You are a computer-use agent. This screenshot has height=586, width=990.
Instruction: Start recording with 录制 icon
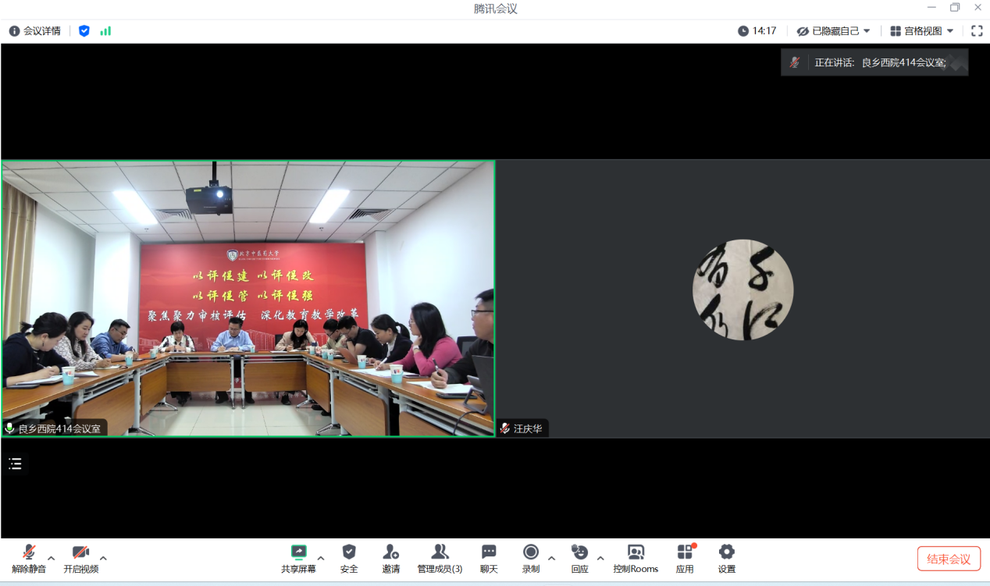click(x=531, y=552)
